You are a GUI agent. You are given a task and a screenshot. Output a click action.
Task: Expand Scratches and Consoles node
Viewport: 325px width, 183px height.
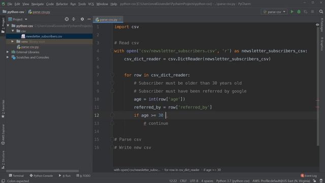click(x=8, y=57)
